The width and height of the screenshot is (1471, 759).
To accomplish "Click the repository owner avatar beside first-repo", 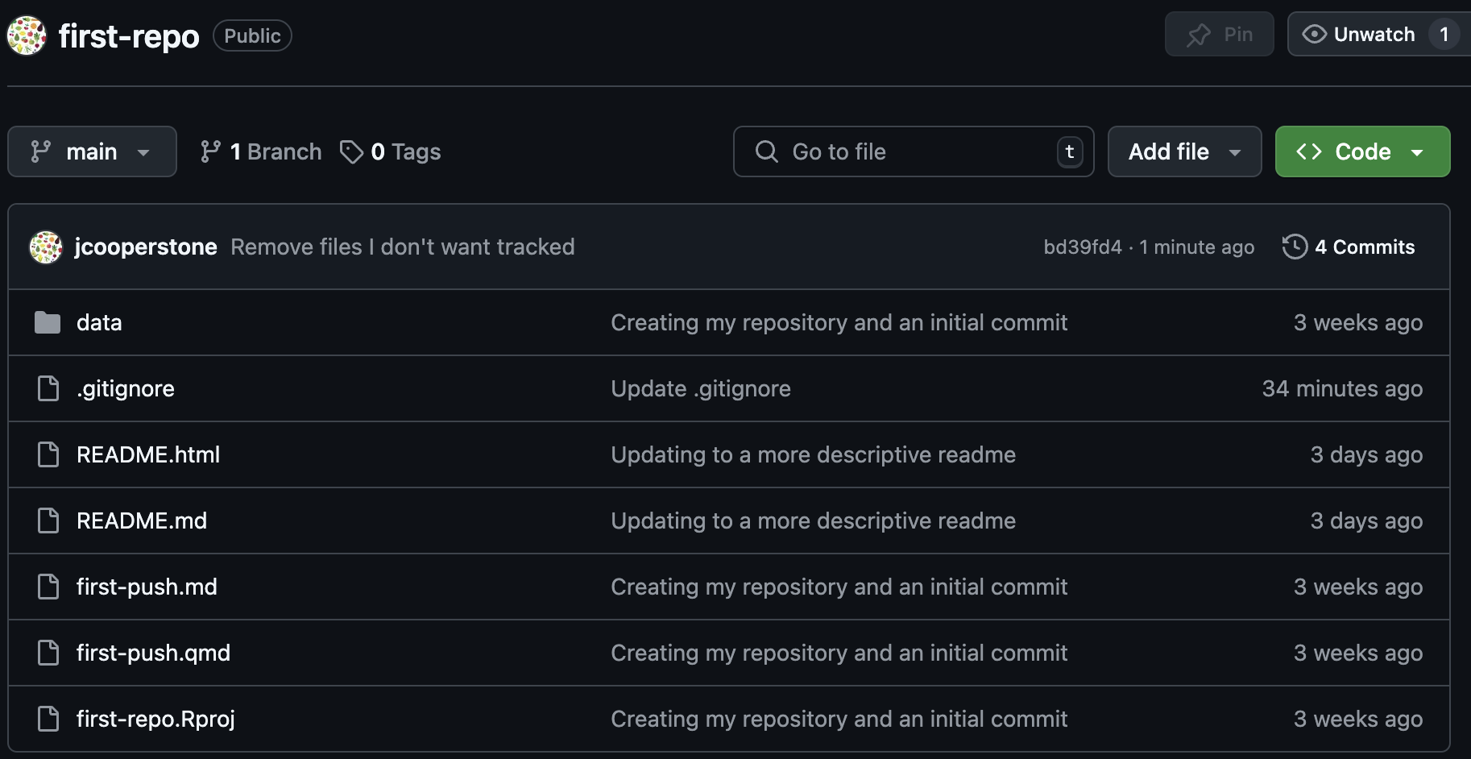I will (x=27, y=35).
